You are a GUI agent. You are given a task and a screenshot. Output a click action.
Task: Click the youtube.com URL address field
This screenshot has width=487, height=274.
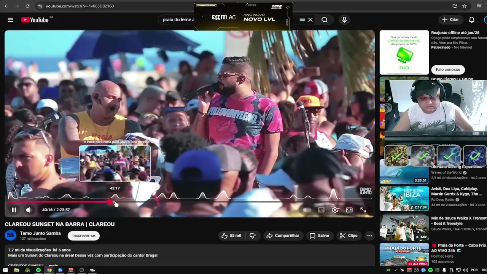[80, 6]
